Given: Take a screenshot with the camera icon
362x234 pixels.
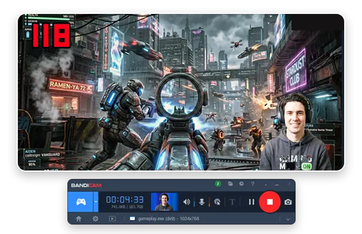Looking at the screenshot, I should click(288, 202).
